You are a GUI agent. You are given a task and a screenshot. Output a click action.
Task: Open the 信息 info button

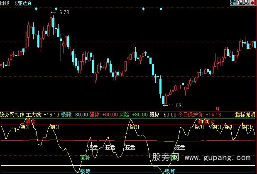tap(243, 2)
